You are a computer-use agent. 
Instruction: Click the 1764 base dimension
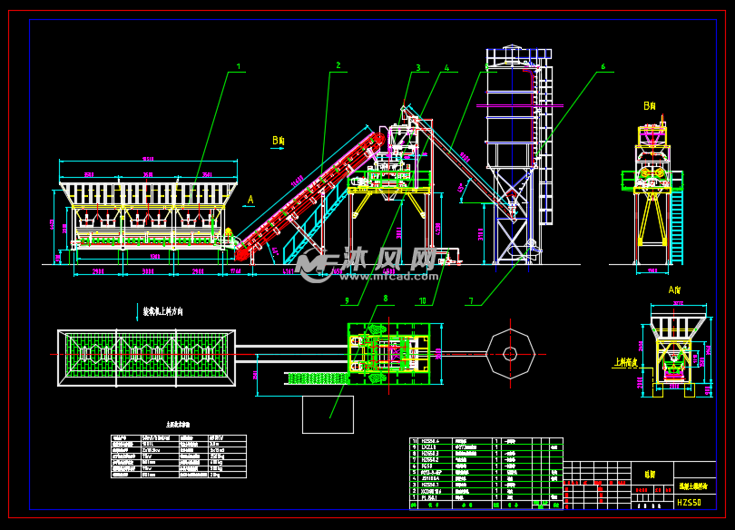pyautogui.click(x=235, y=270)
